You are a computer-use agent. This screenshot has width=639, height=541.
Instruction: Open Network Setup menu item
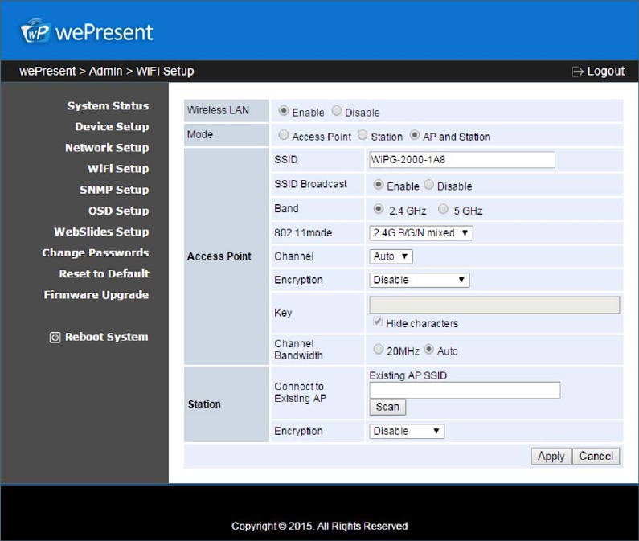[x=107, y=148]
